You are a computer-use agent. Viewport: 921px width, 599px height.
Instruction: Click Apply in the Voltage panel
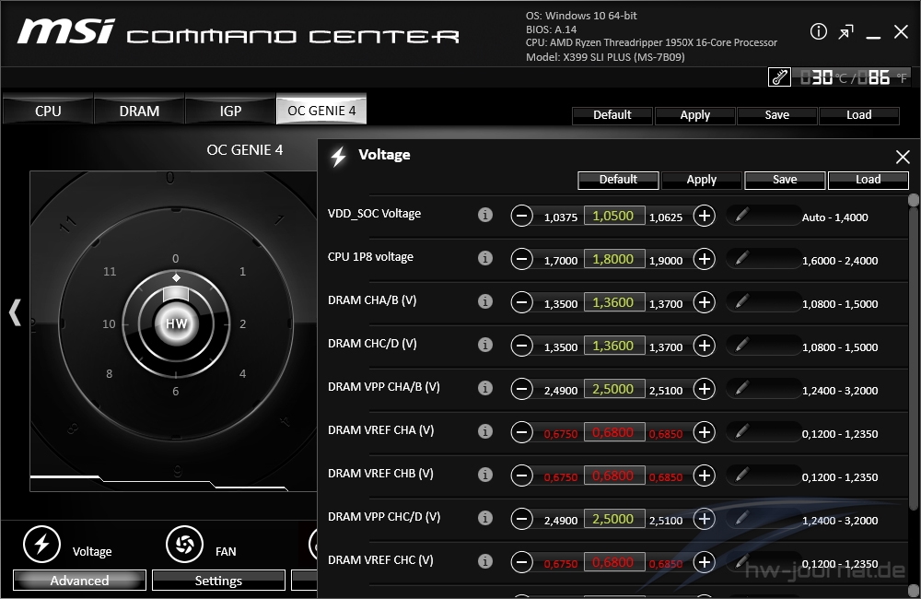pyautogui.click(x=701, y=180)
